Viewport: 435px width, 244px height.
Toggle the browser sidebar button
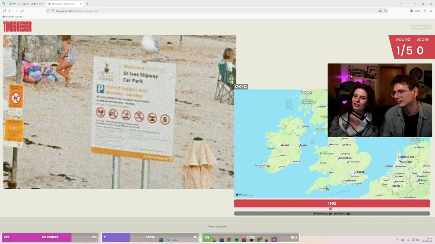(x=4, y=11)
